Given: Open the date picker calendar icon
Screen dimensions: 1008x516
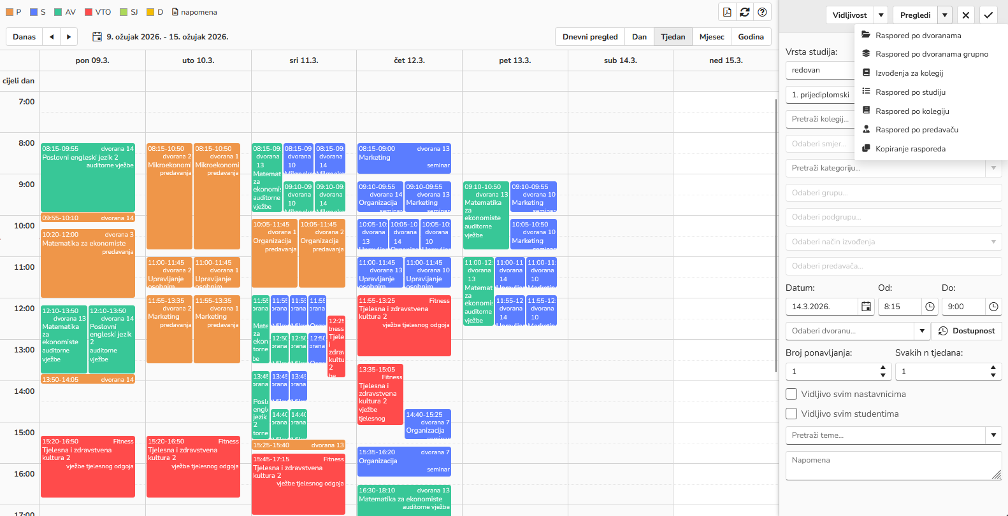Looking at the screenshot, I should 866,307.
